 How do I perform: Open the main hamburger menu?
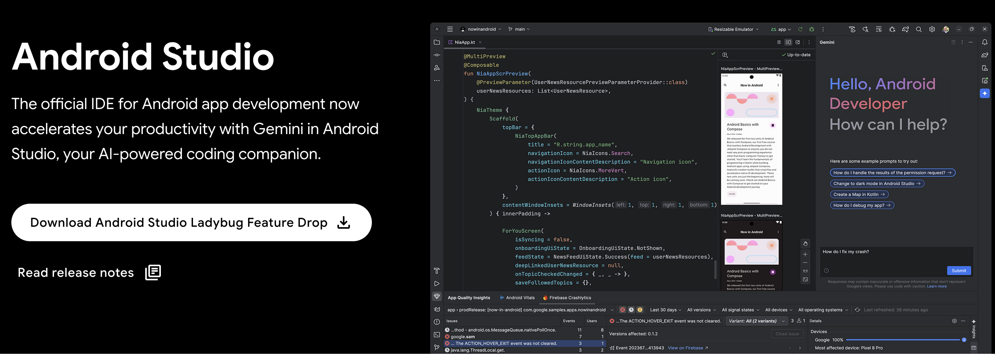coord(450,29)
